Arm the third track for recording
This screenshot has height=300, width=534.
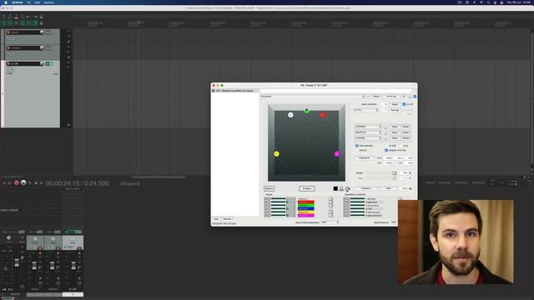[8, 63]
